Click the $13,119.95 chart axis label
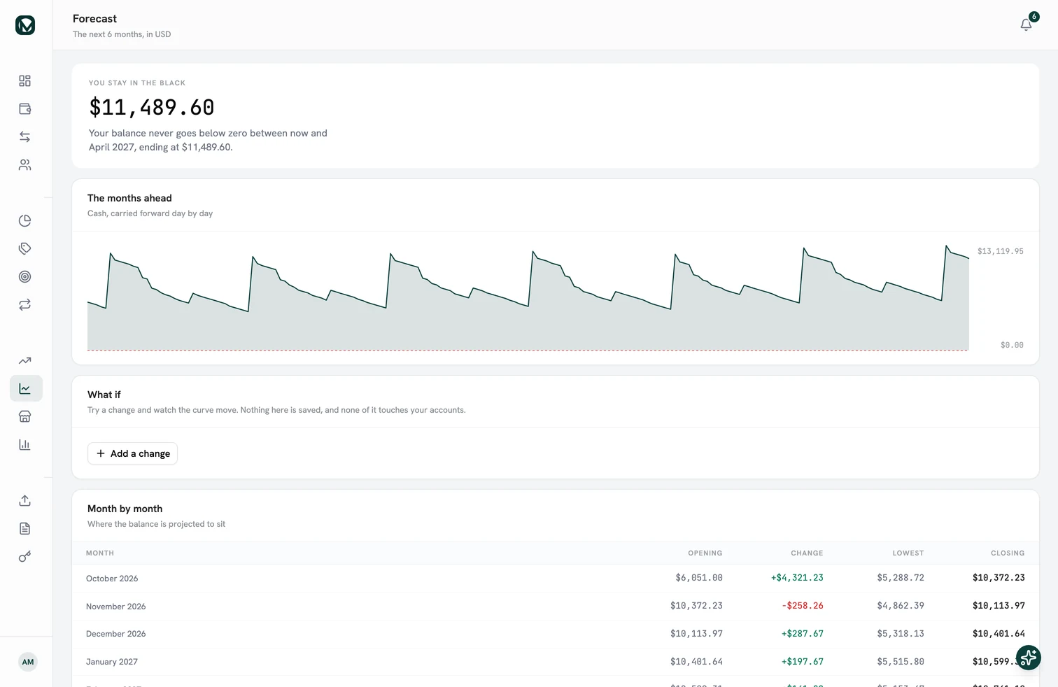 (x=1001, y=252)
